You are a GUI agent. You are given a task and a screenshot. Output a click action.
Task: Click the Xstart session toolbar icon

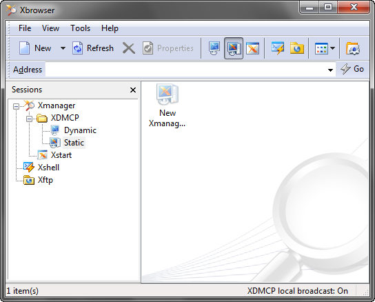tap(253, 48)
